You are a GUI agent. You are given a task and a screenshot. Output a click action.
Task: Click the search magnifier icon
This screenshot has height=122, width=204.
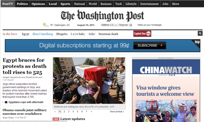(x=200, y=33)
